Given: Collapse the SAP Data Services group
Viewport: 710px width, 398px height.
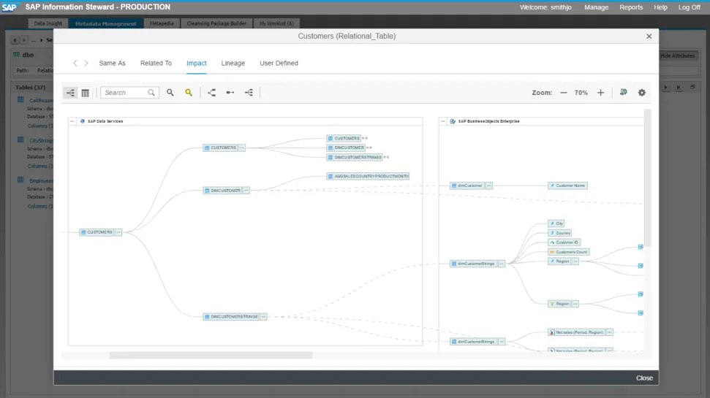Looking at the screenshot, I should (72, 121).
